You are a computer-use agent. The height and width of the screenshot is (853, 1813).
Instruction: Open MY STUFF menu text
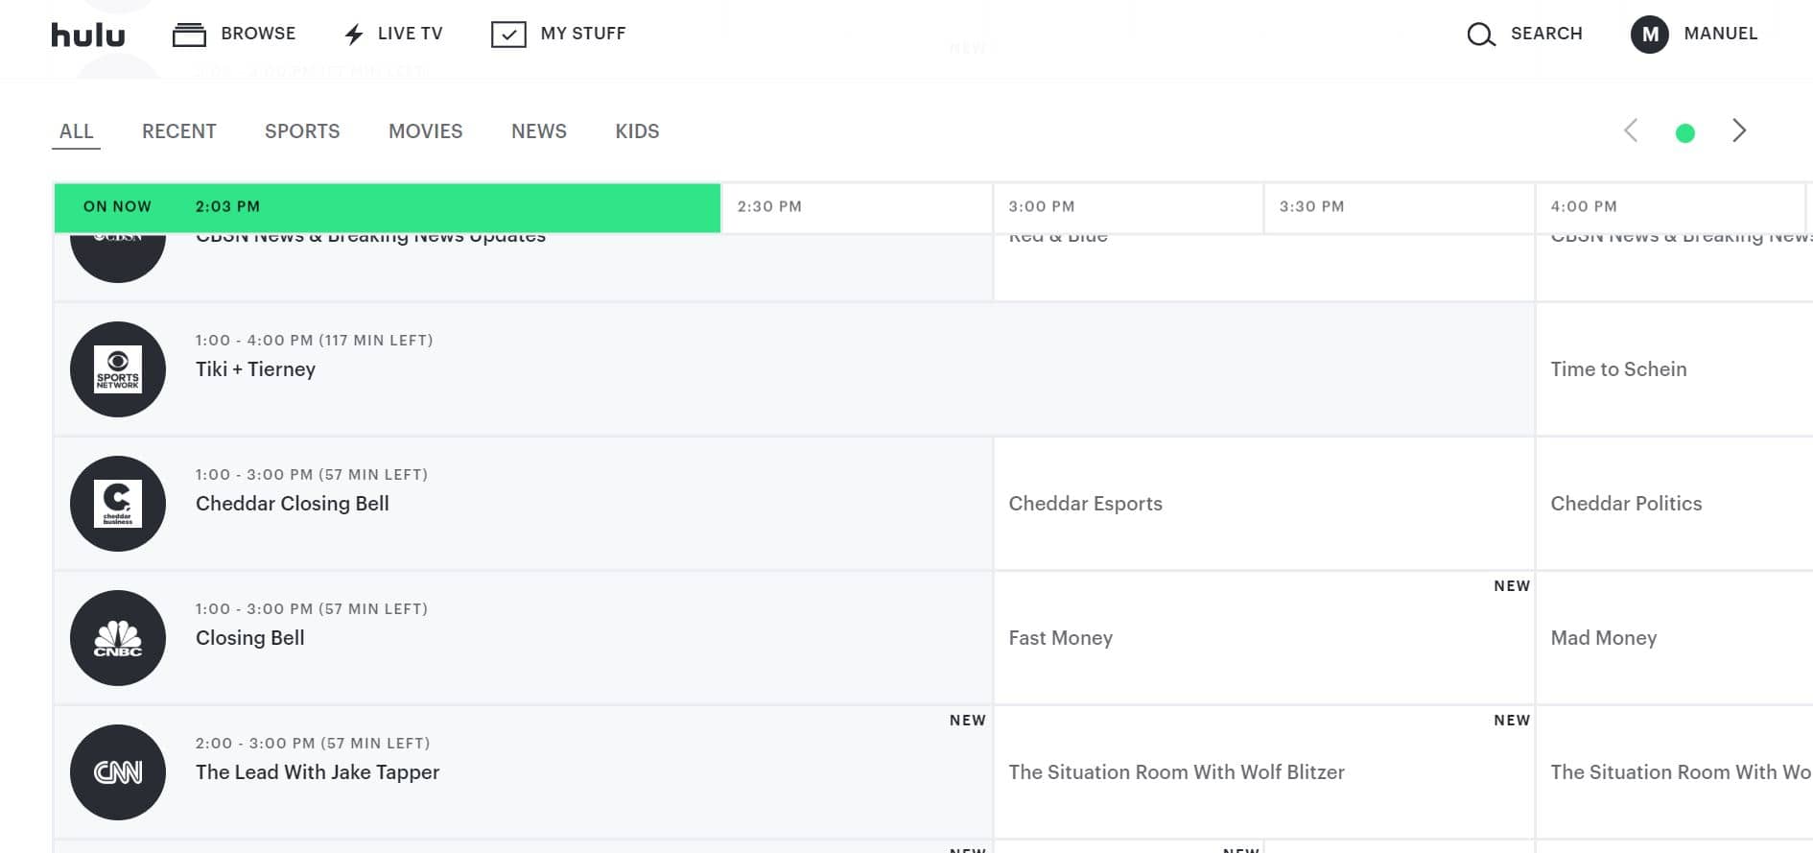click(x=583, y=34)
